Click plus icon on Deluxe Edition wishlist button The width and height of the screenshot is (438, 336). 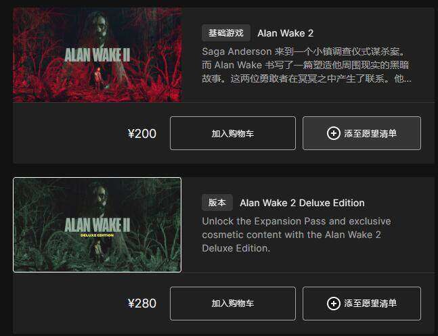coord(334,304)
